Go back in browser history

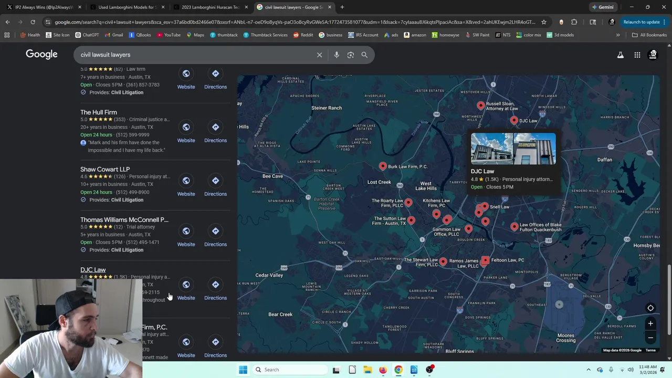pyautogui.click(x=7, y=22)
